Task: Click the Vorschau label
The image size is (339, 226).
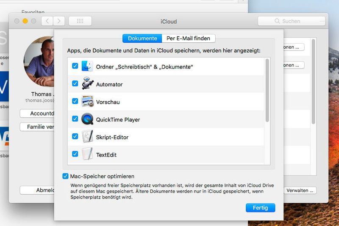Action: coord(108,102)
